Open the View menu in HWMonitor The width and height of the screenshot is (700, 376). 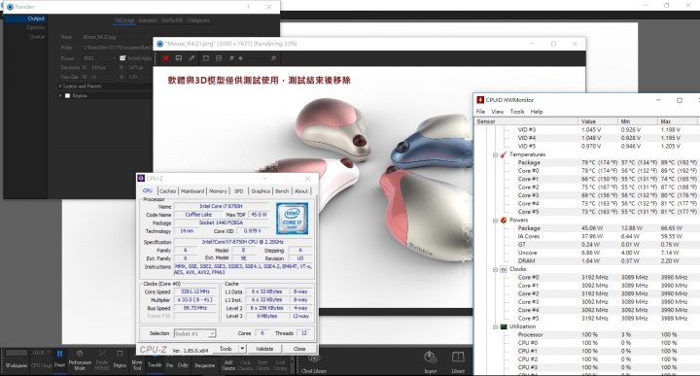click(x=498, y=112)
